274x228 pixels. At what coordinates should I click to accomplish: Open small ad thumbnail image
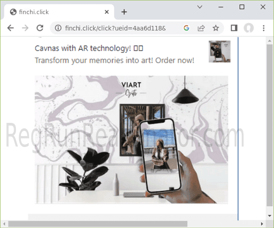click(219, 51)
